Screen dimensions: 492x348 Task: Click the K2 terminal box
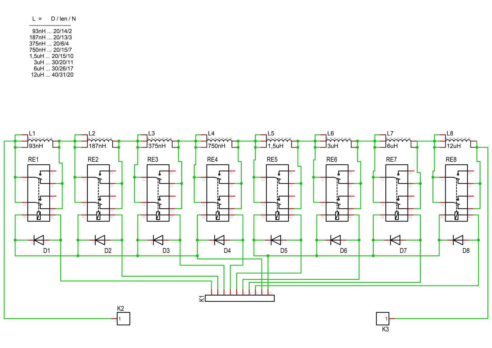click(x=123, y=319)
